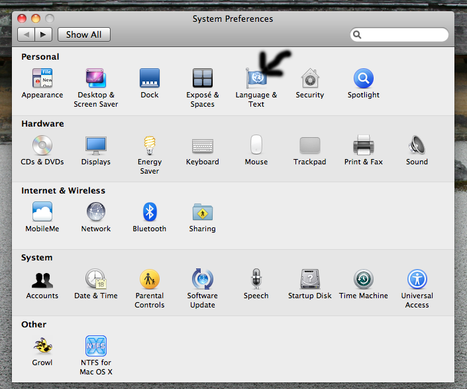Open Energy Saver light bulb icon
Screen dimensions: 467x389
click(150, 145)
